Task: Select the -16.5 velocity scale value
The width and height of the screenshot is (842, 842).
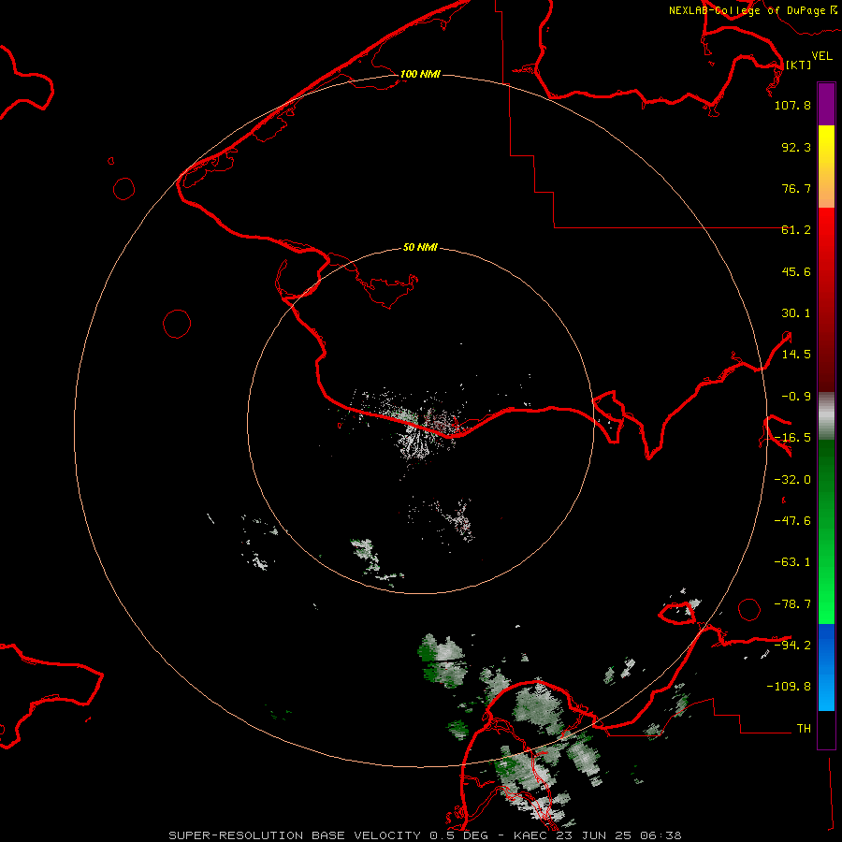Action: pyautogui.click(x=792, y=438)
